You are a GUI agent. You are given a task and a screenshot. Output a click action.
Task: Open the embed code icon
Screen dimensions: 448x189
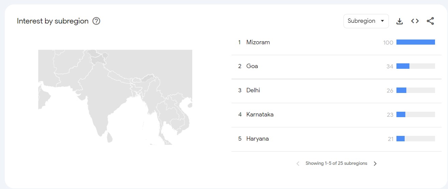tap(415, 21)
